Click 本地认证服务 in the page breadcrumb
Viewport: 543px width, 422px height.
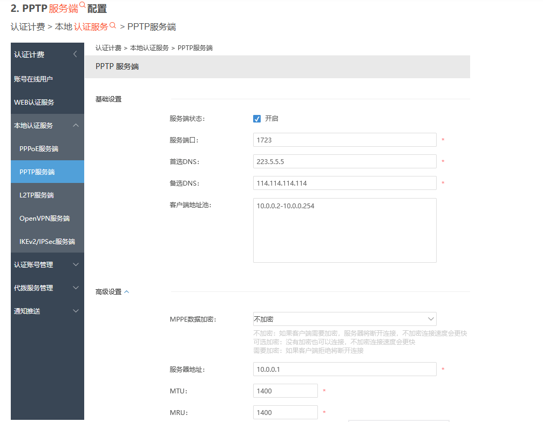click(150, 48)
